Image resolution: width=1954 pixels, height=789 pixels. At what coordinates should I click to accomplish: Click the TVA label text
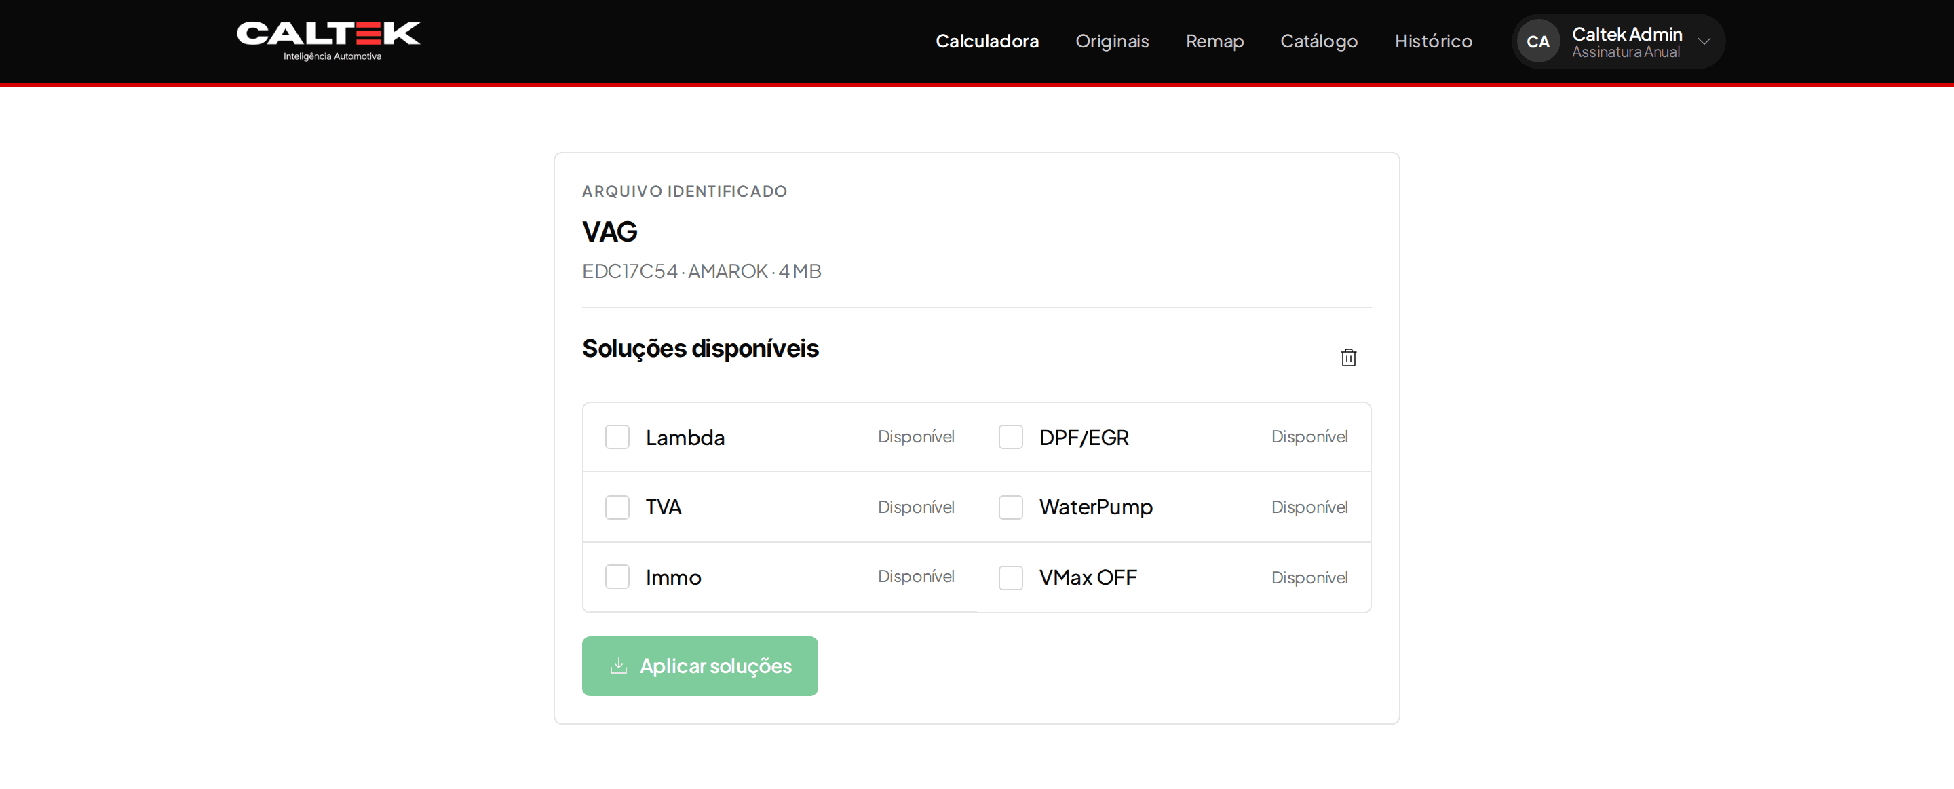tap(663, 507)
